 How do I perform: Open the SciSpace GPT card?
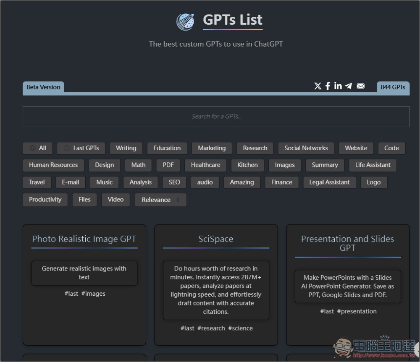pos(216,239)
